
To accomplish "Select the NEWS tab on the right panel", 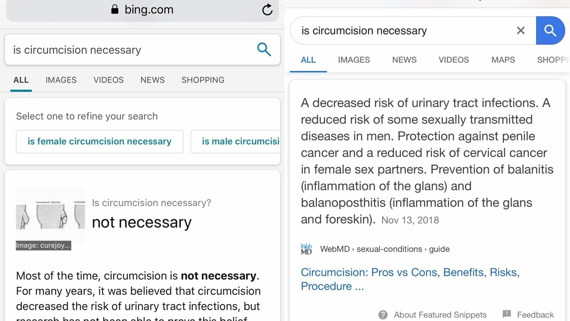I will pyautogui.click(x=404, y=60).
